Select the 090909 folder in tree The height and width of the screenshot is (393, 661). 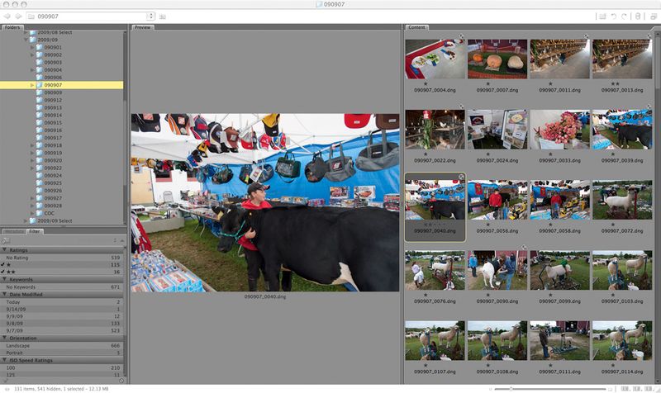point(53,92)
